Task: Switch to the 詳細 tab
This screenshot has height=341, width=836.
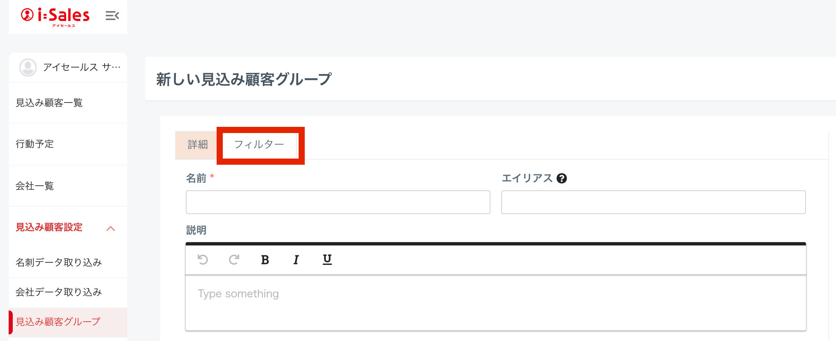Action: [x=198, y=145]
